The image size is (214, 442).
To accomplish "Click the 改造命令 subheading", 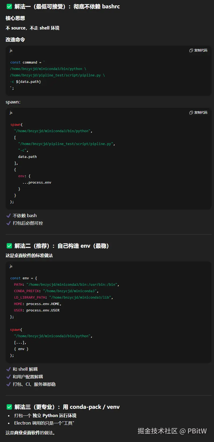I will click(15, 40).
